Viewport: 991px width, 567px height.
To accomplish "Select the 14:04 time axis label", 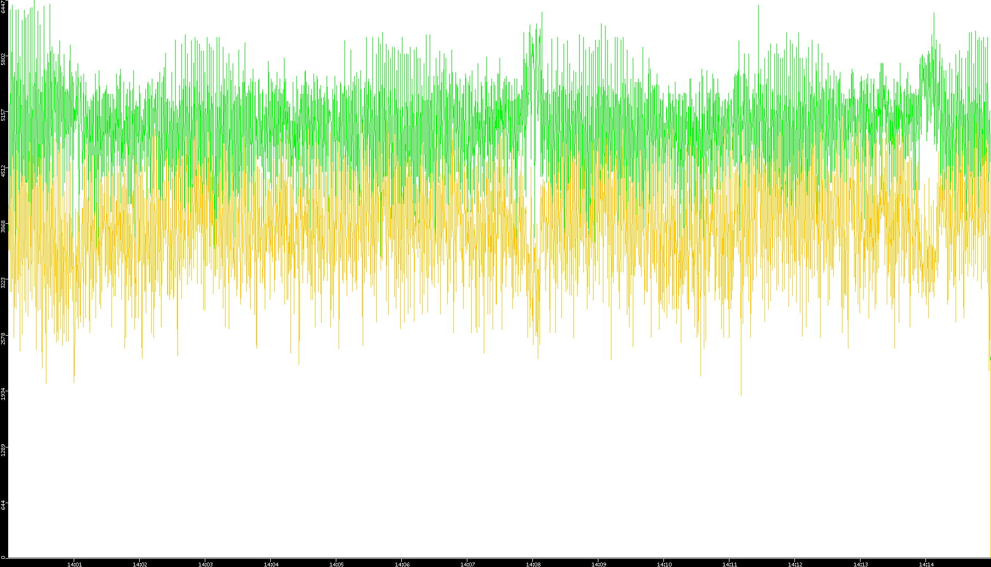I will pos(271,564).
